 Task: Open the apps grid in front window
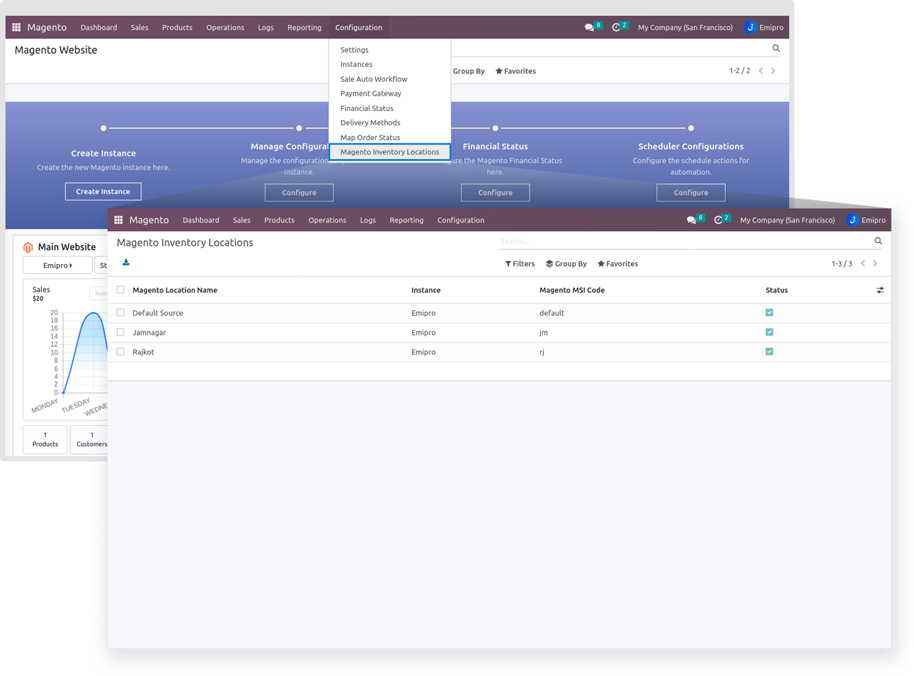pyautogui.click(x=119, y=220)
